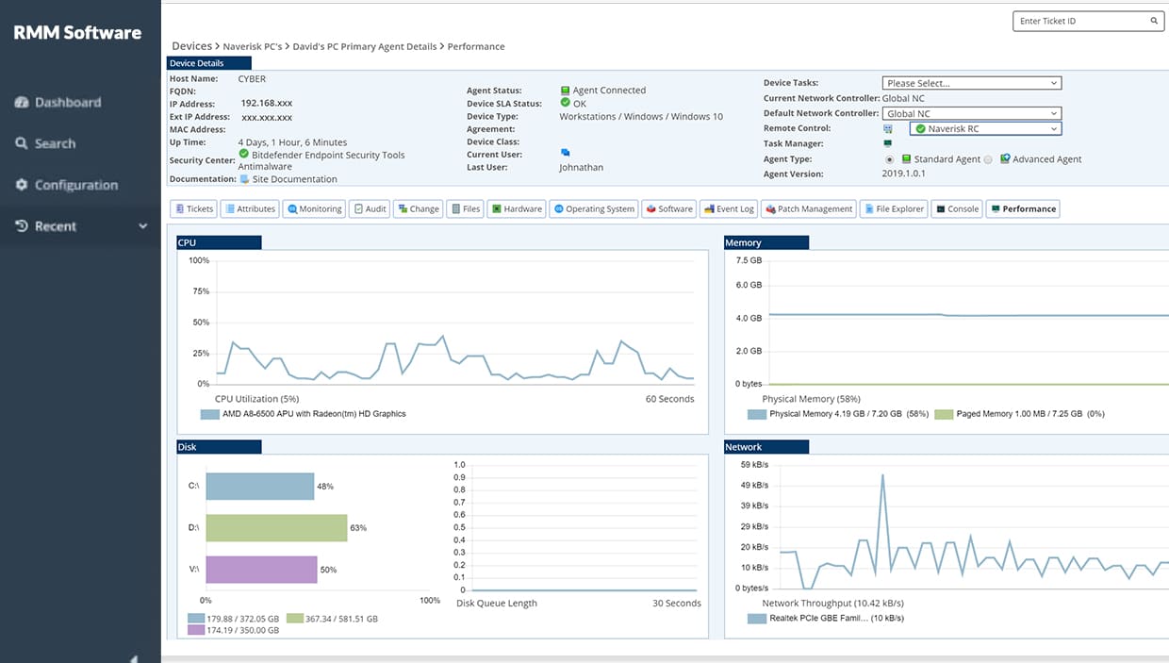Click the C:\ disk usage bar
The image size is (1169, 663).
pos(259,487)
